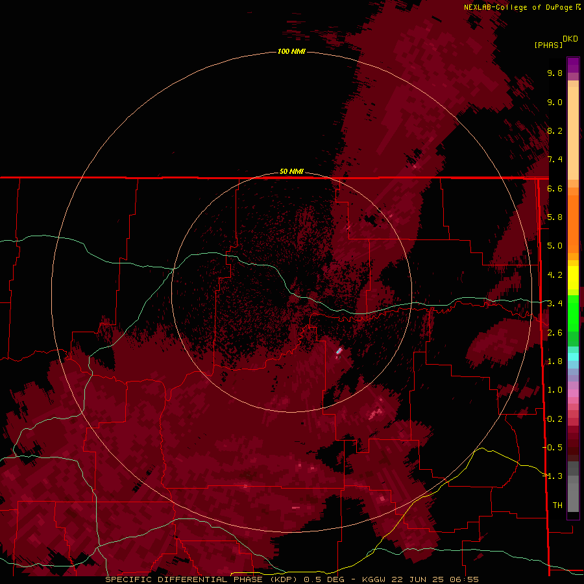This screenshot has width=584, height=584.
Task: Click the [PHAS] legend label
Action: click(548, 45)
